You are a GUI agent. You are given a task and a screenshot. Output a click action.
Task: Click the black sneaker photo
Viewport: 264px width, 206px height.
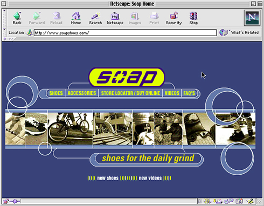point(36,129)
